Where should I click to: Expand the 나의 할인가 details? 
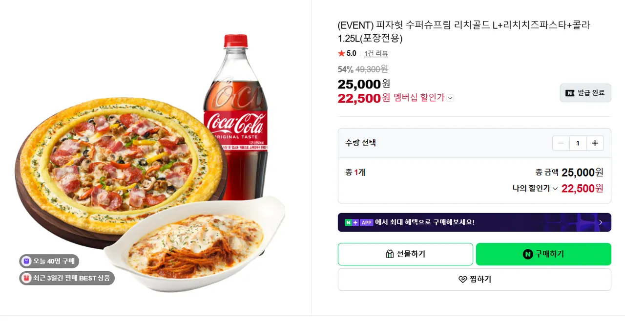[x=555, y=189]
